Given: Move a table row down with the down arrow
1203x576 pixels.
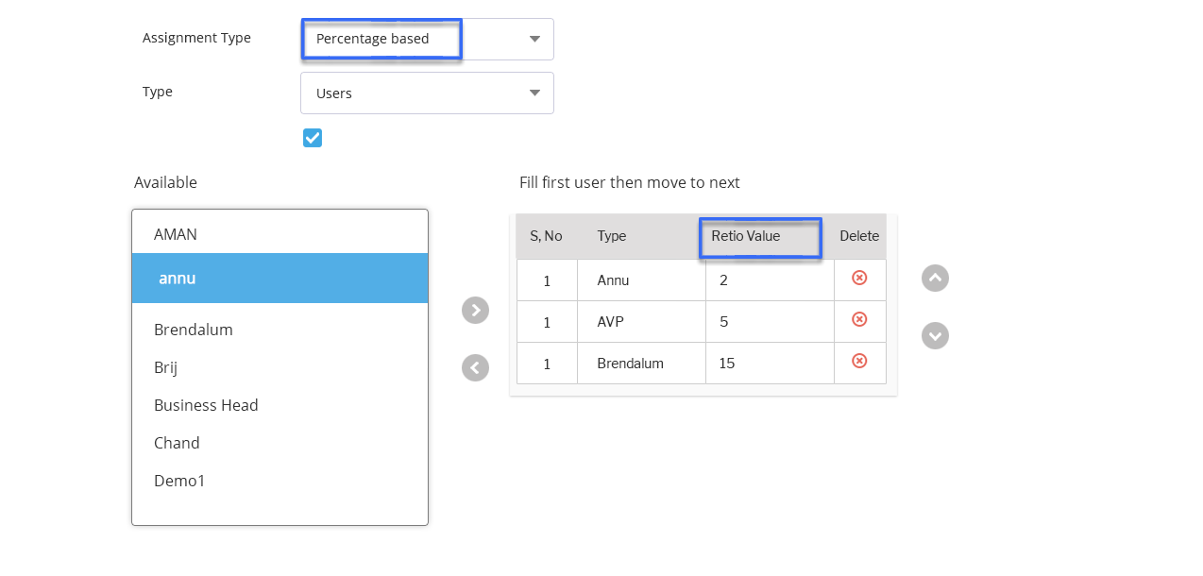Looking at the screenshot, I should 935,335.
